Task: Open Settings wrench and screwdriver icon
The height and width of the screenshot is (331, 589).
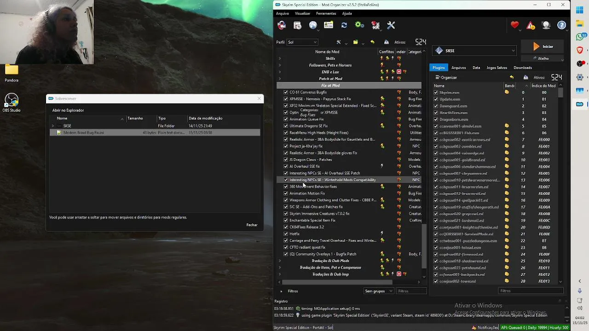Action: coord(391,25)
